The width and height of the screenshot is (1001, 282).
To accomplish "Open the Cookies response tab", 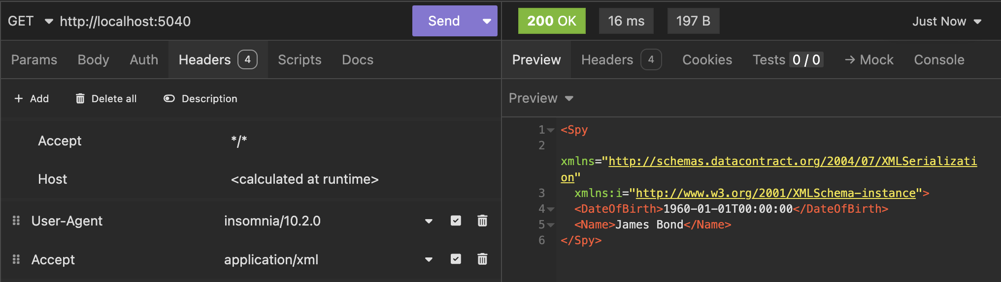I will pos(707,60).
